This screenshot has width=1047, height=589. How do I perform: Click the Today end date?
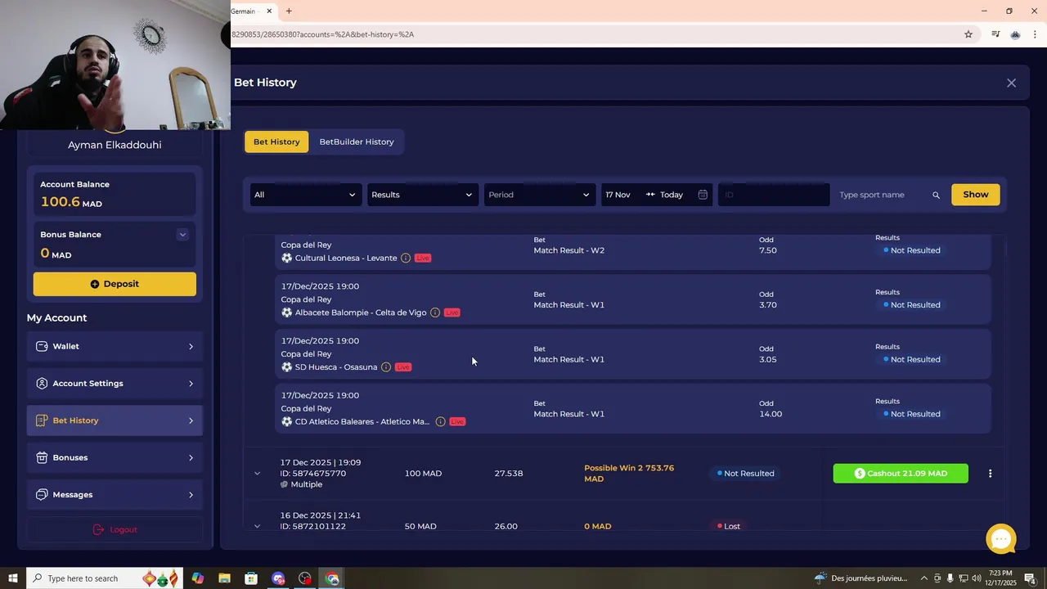(672, 195)
